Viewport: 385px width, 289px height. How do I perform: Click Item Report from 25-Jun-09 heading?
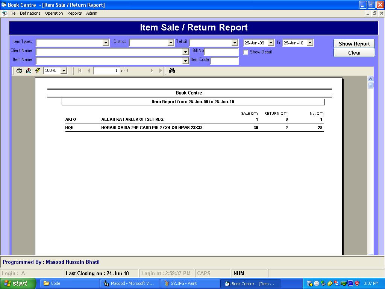[193, 102]
